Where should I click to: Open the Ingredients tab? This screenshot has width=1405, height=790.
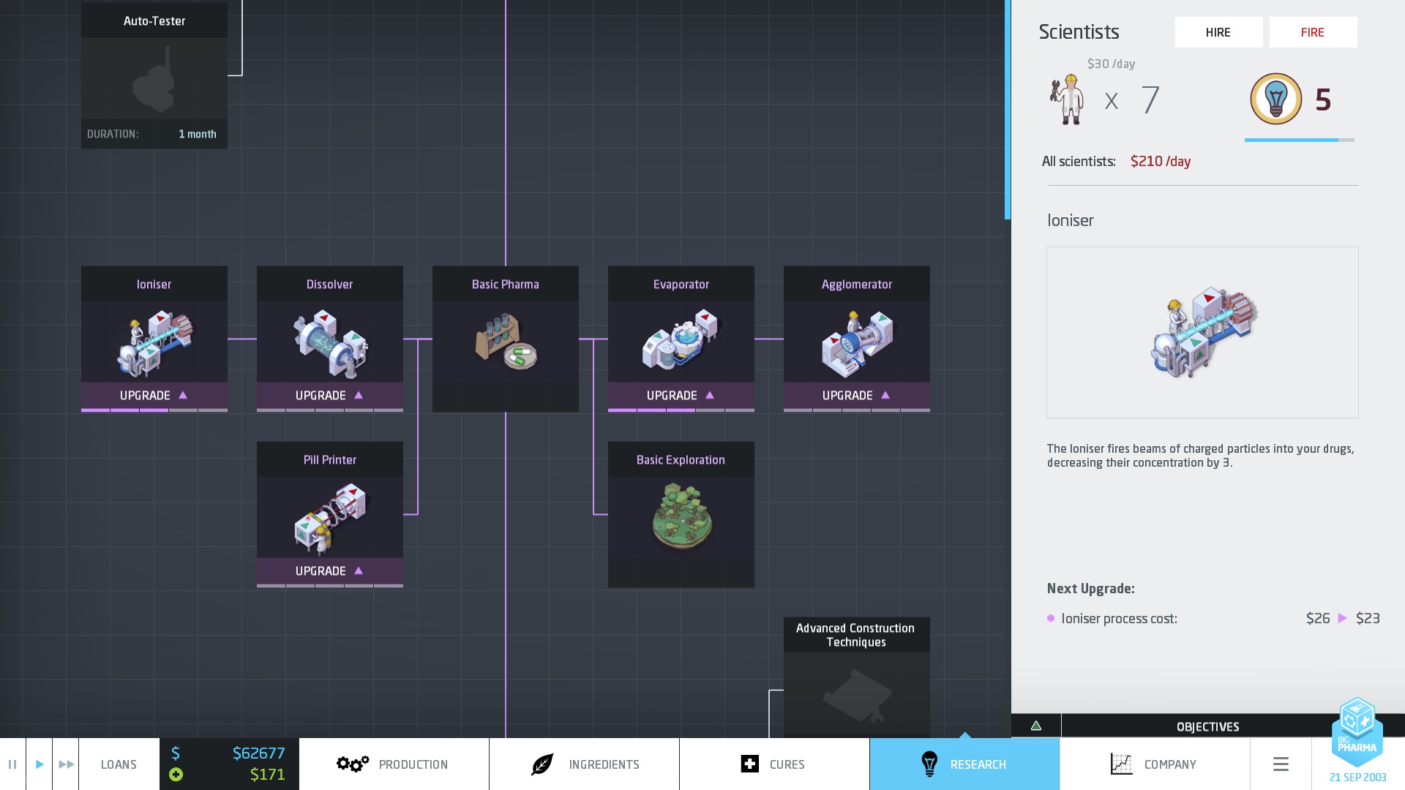(584, 764)
